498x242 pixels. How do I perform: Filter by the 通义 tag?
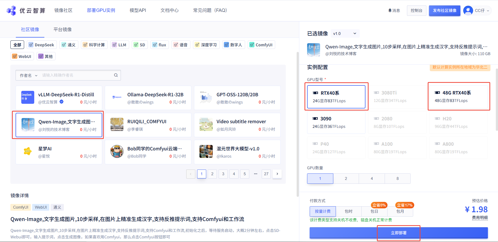[x=69, y=45]
